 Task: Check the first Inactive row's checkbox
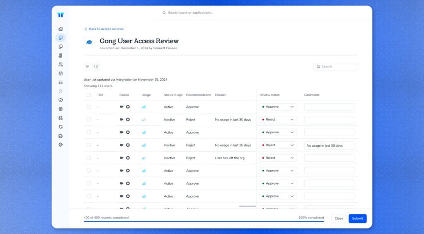click(x=89, y=120)
